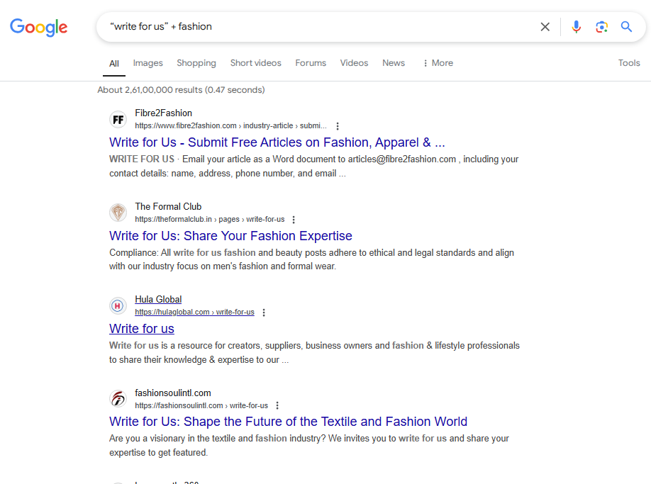Open the Hula Global "Write for us" title link

(142, 329)
